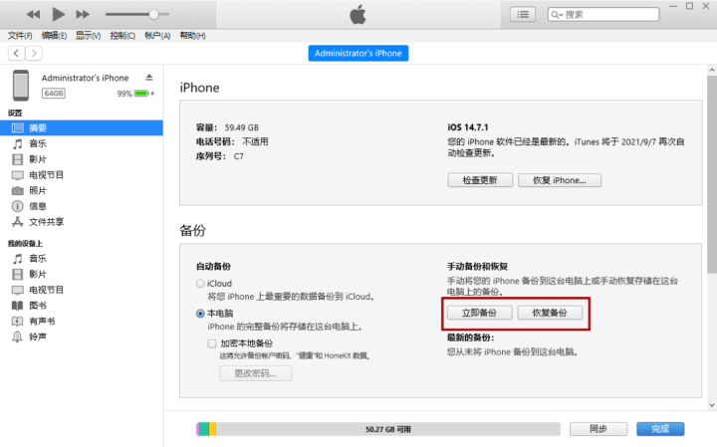Click the 容量 59.49 GB text
The height and width of the screenshot is (447, 717).
tap(227, 127)
